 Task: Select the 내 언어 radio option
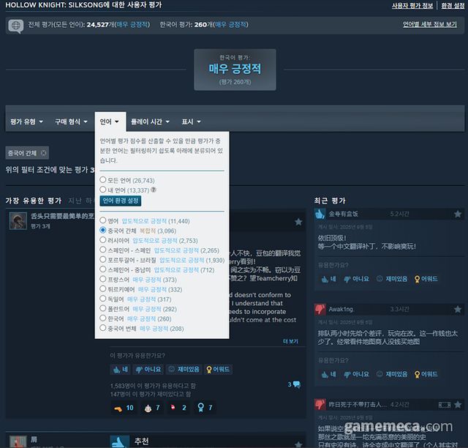103,190
